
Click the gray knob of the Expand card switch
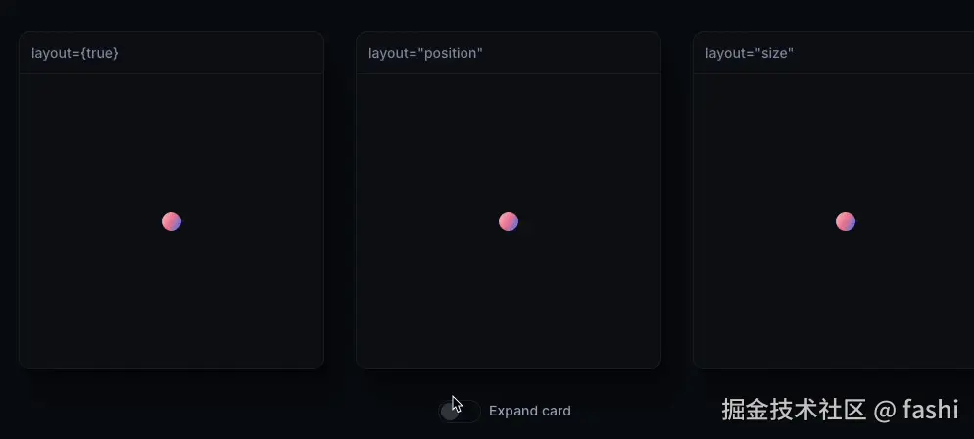pyautogui.click(x=450, y=411)
